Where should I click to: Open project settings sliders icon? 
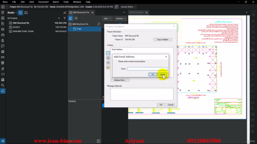[x=76, y=18]
